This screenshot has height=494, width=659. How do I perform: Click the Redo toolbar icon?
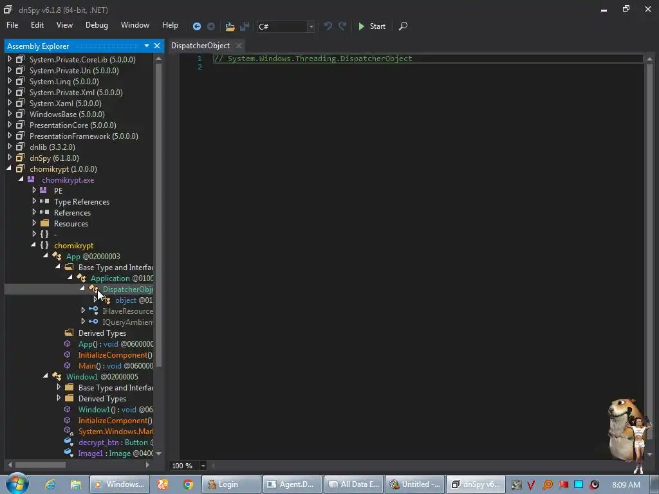tap(342, 26)
